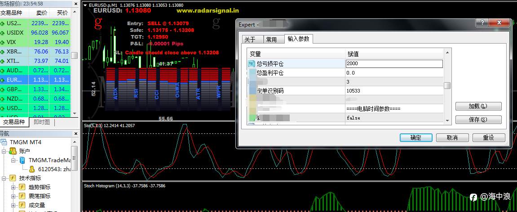Open the www.radarsignal.in link on chart
This screenshot has height=212, width=517.
tap(208, 10)
